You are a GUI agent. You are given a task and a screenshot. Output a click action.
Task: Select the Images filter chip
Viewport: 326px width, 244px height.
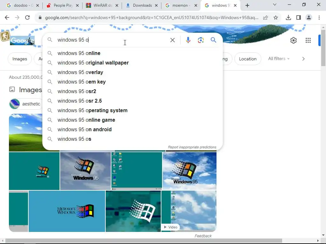point(19,59)
